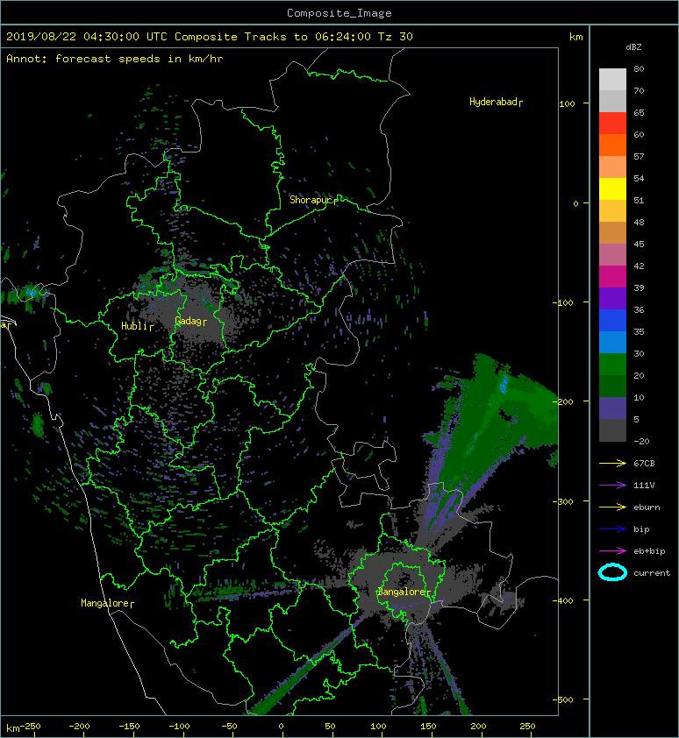The height and width of the screenshot is (738, 679).
Task: Click the Hubli city label
Action: pos(137,326)
